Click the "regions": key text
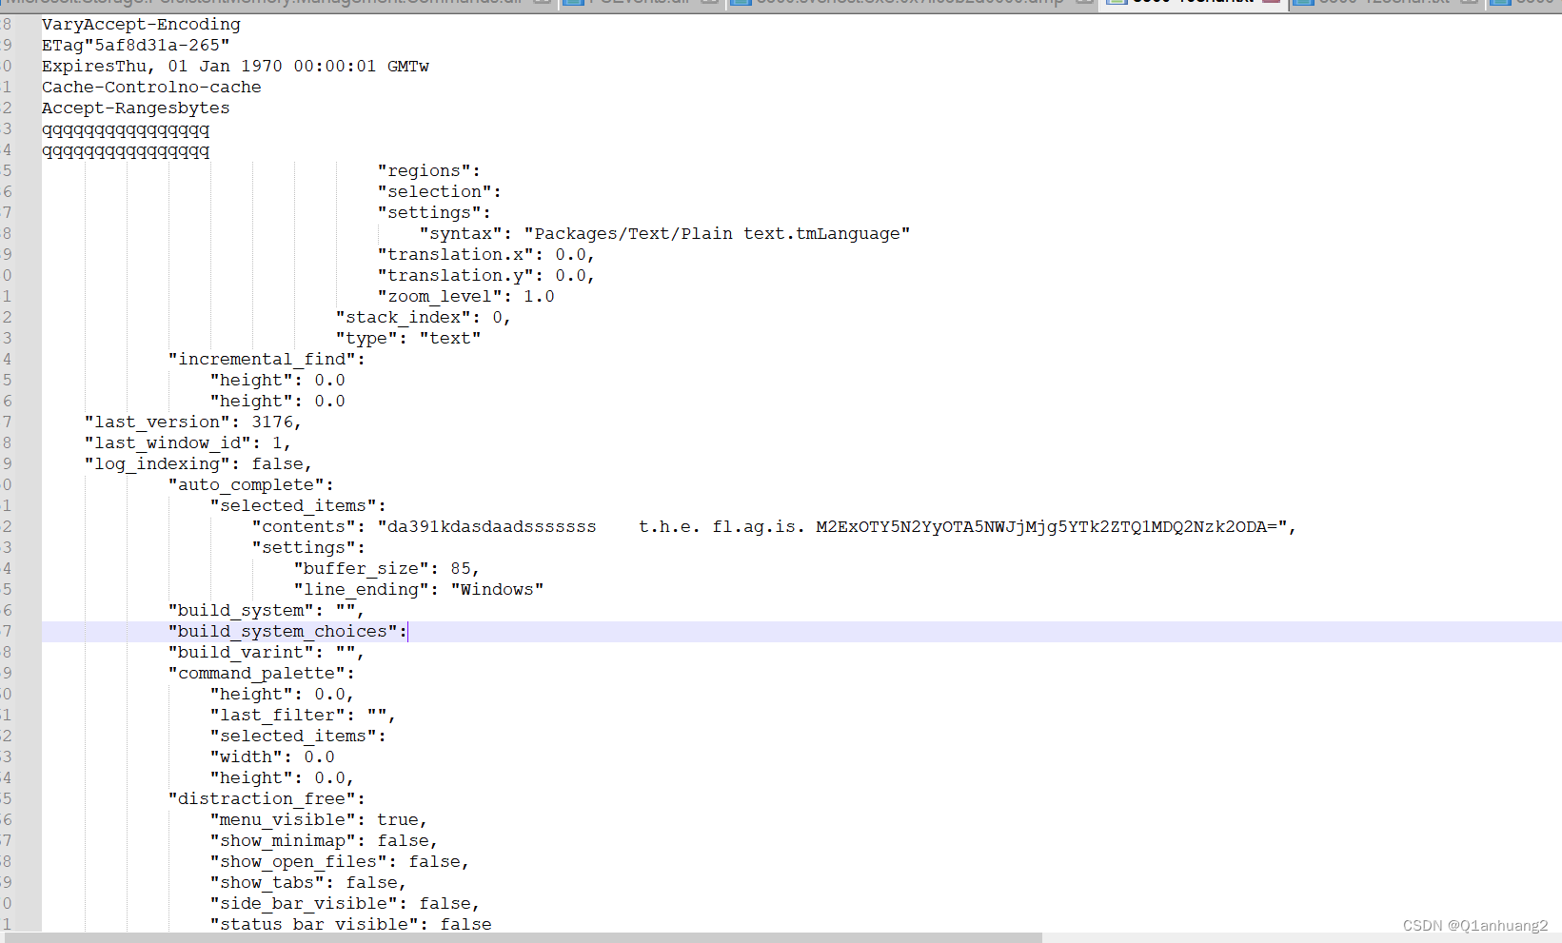Viewport: 1562px width, 943px height. (429, 171)
